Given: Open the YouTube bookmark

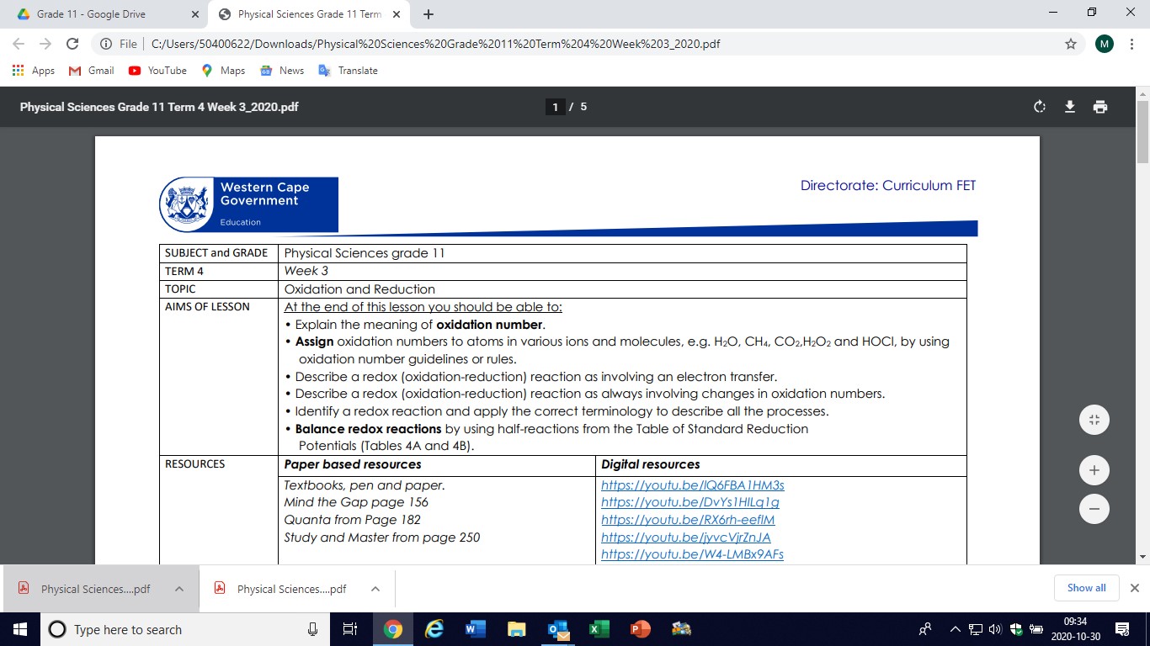Looking at the screenshot, I should click(157, 71).
